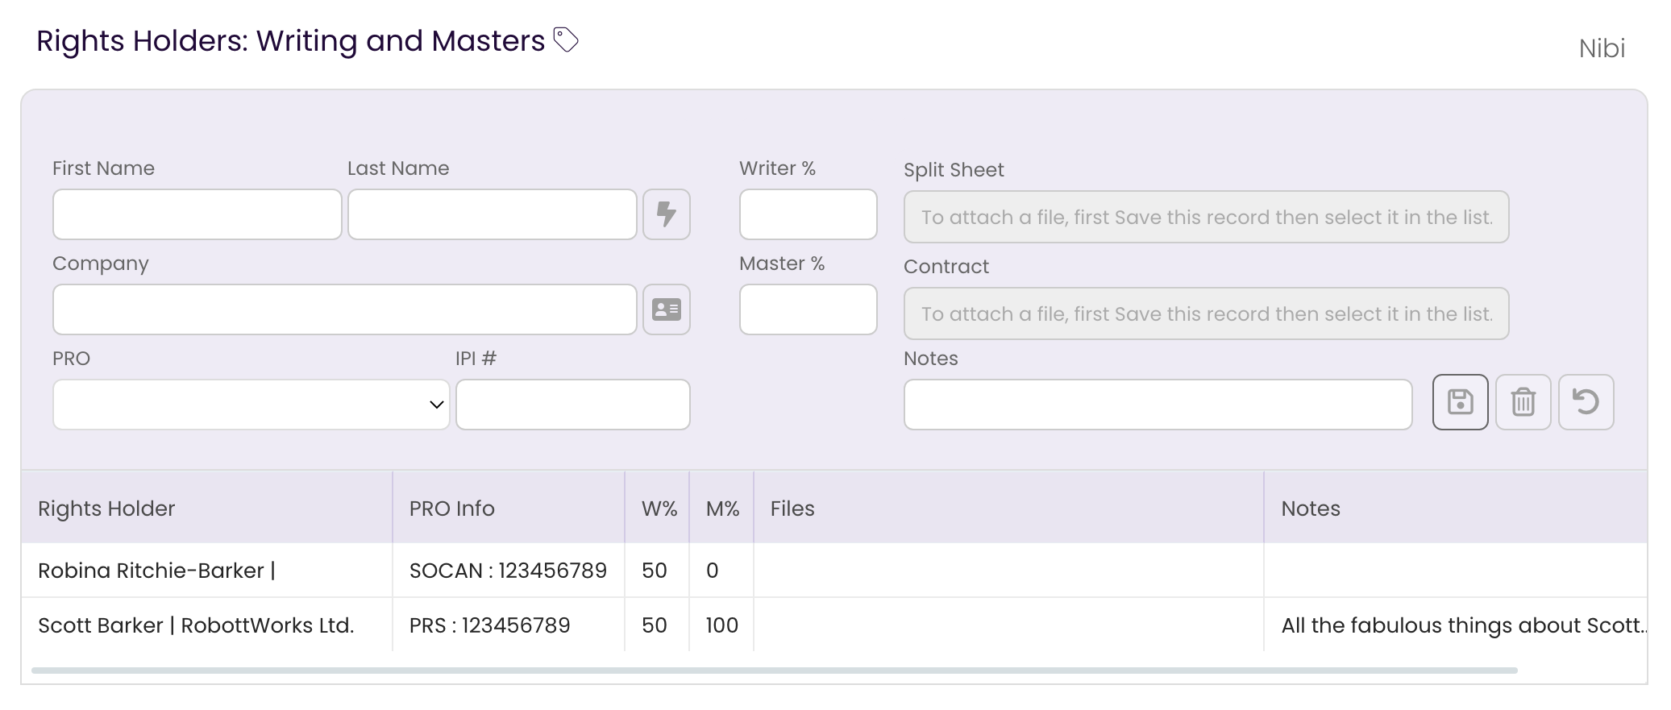Screen dimensions: 1671x710
Task: Click the Writer % field
Action: (x=808, y=214)
